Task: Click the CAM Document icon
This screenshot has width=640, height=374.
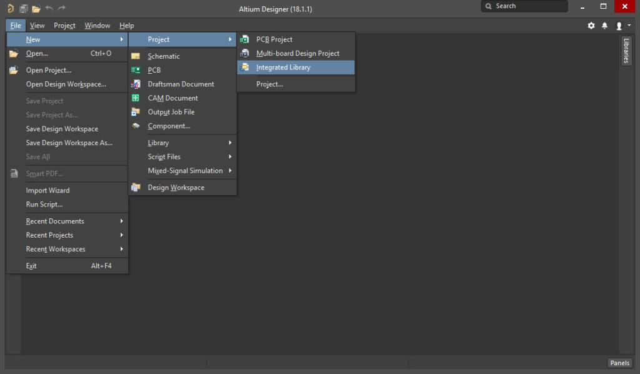Action: (136, 98)
